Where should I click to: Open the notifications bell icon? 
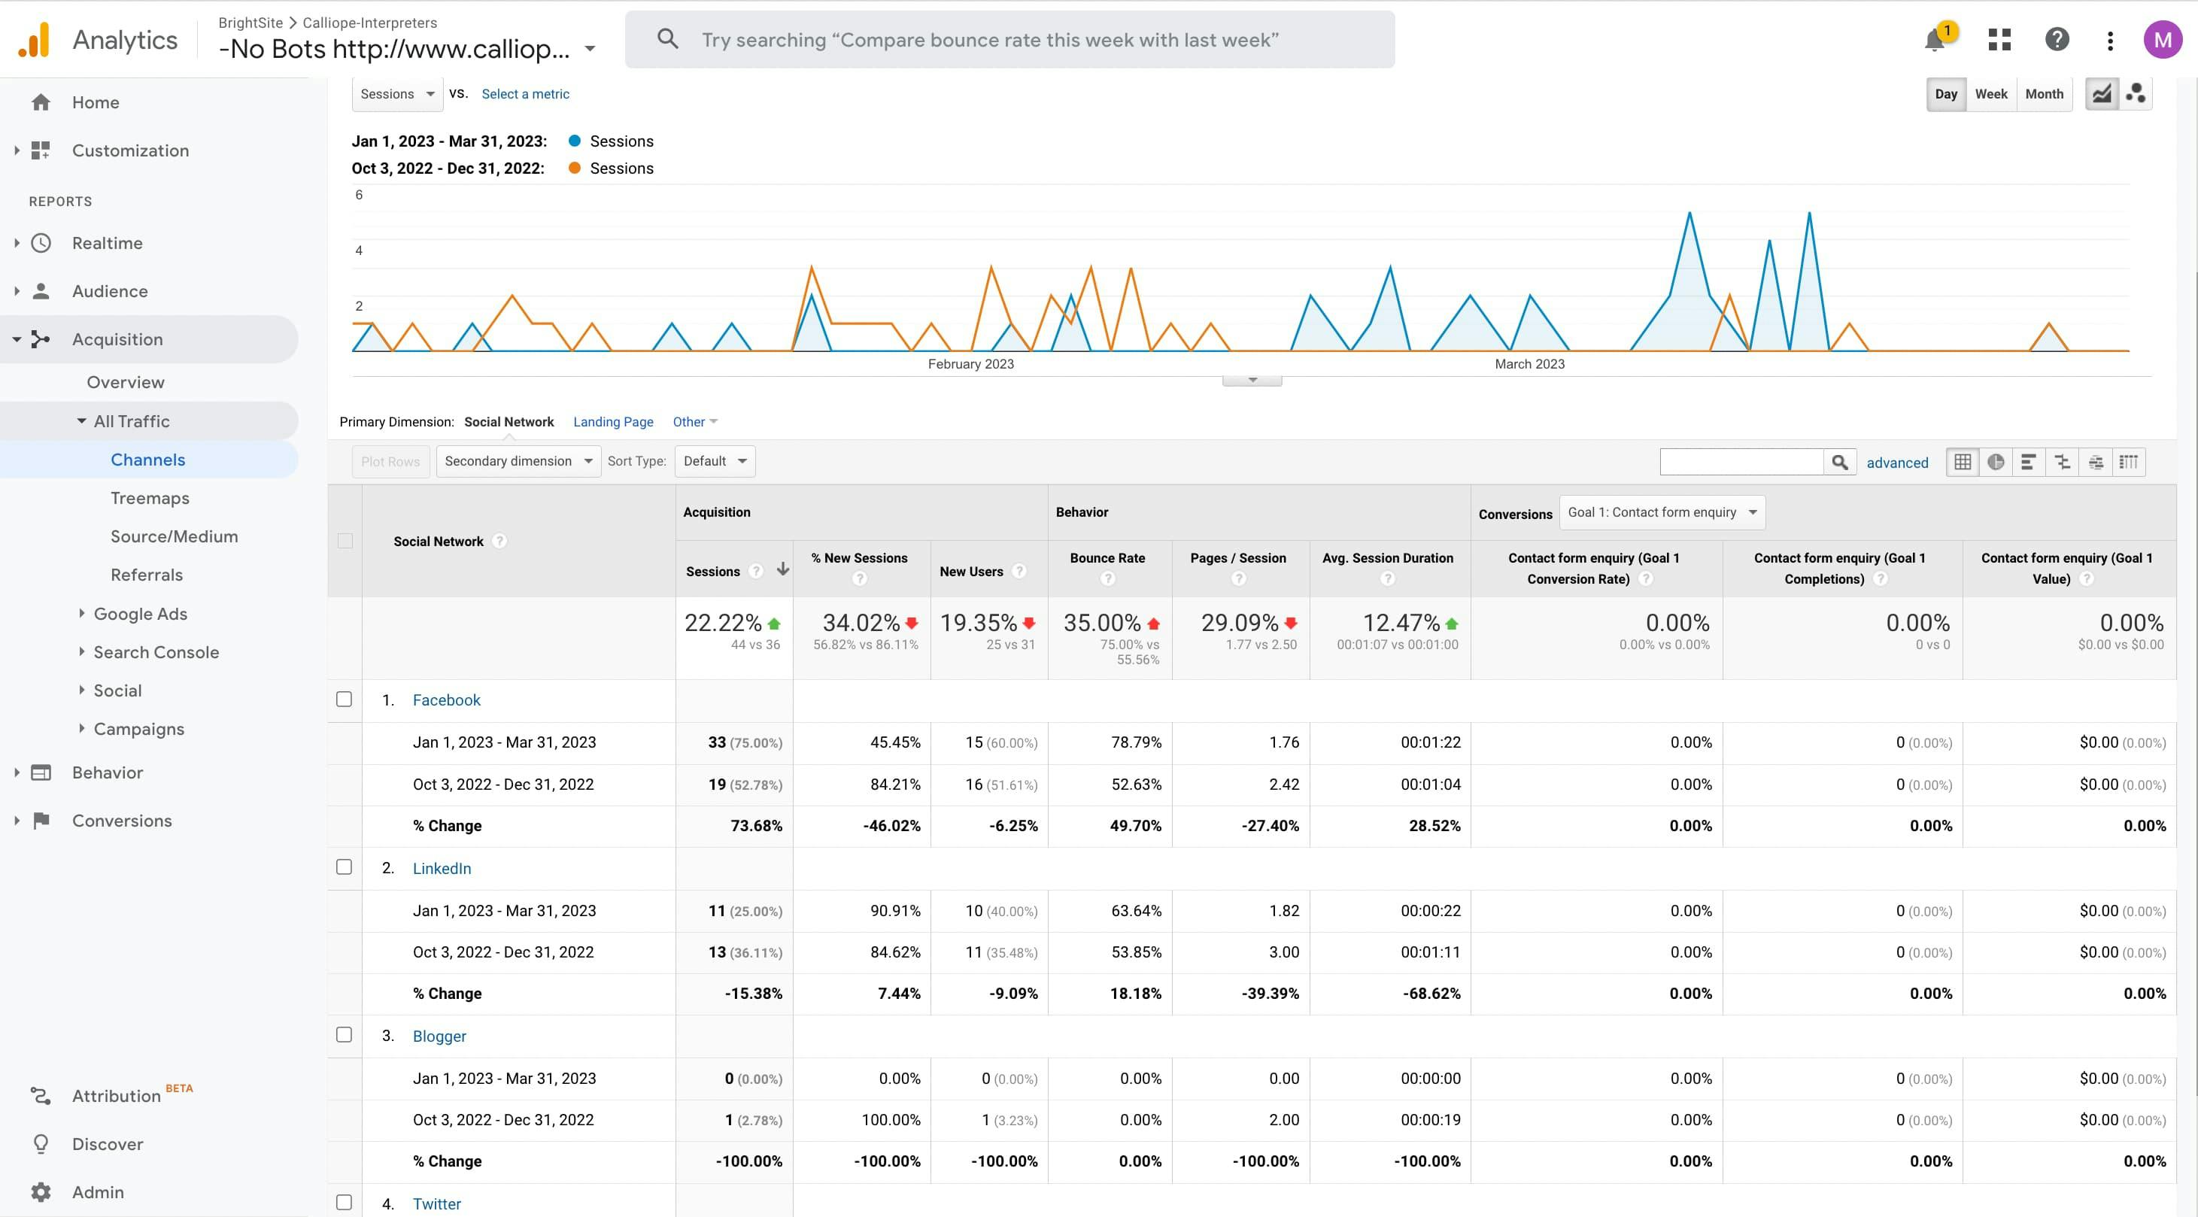(x=1934, y=40)
